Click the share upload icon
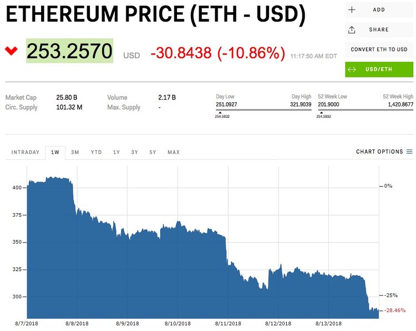Image resolution: width=416 pixels, height=331 pixels. (x=352, y=30)
